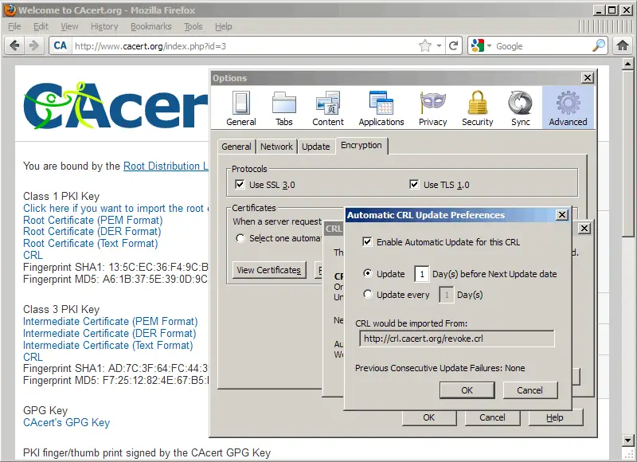Open Root Certificate (PEM Format) link

point(93,220)
